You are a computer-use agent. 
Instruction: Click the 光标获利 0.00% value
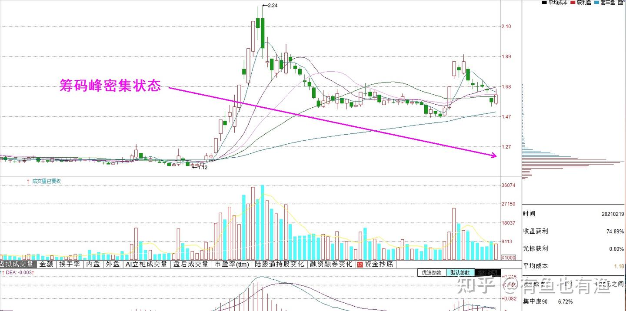(617, 249)
